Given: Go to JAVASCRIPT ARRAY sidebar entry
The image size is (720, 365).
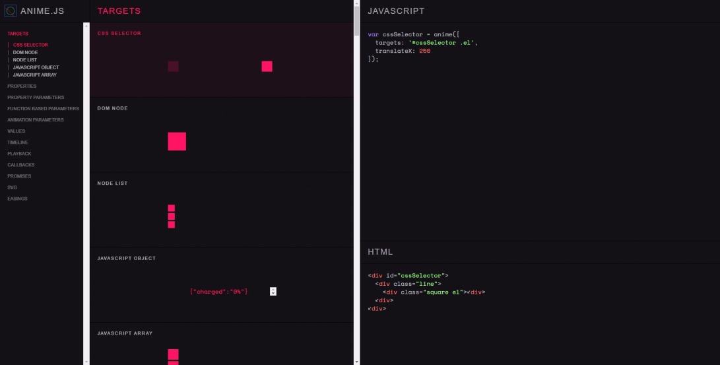Looking at the screenshot, I should pos(35,75).
